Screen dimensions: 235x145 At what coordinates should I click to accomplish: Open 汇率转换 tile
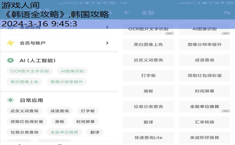click(205, 122)
